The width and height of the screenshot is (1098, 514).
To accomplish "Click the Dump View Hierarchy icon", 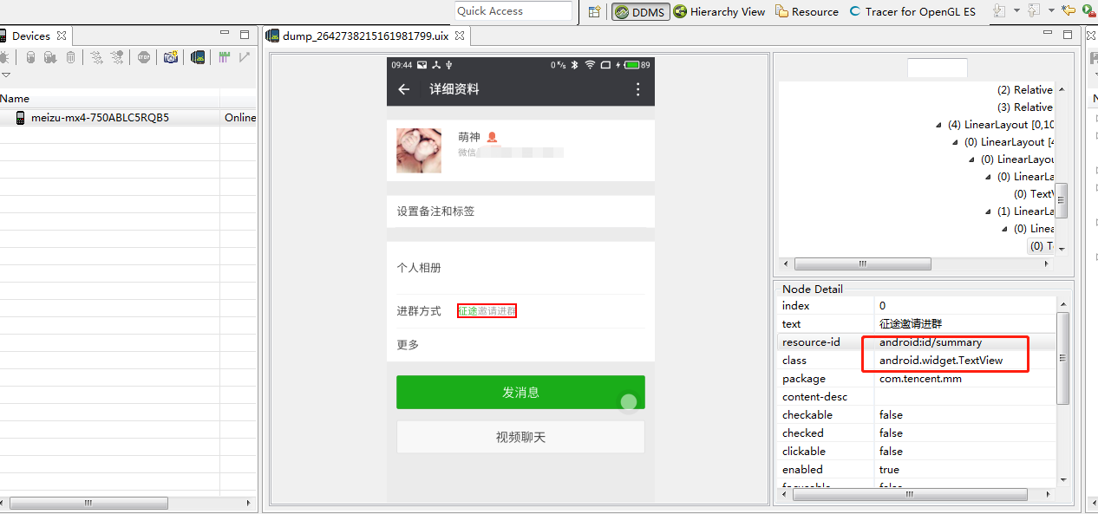I will pyautogui.click(x=198, y=57).
